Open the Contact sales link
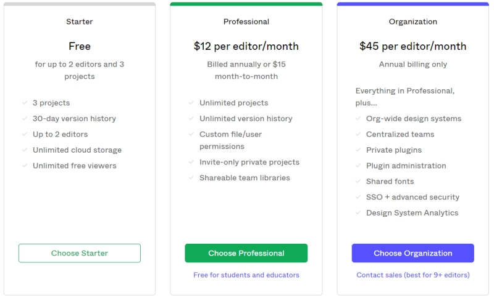This screenshot has height=298, width=494. coord(412,275)
